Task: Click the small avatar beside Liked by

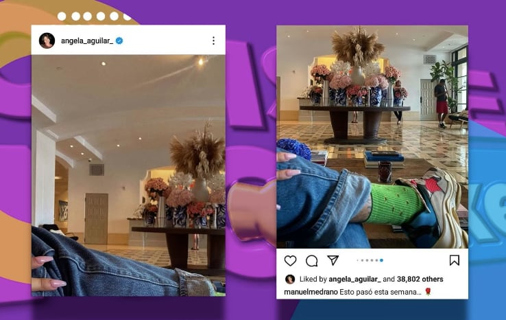Action: point(290,279)
